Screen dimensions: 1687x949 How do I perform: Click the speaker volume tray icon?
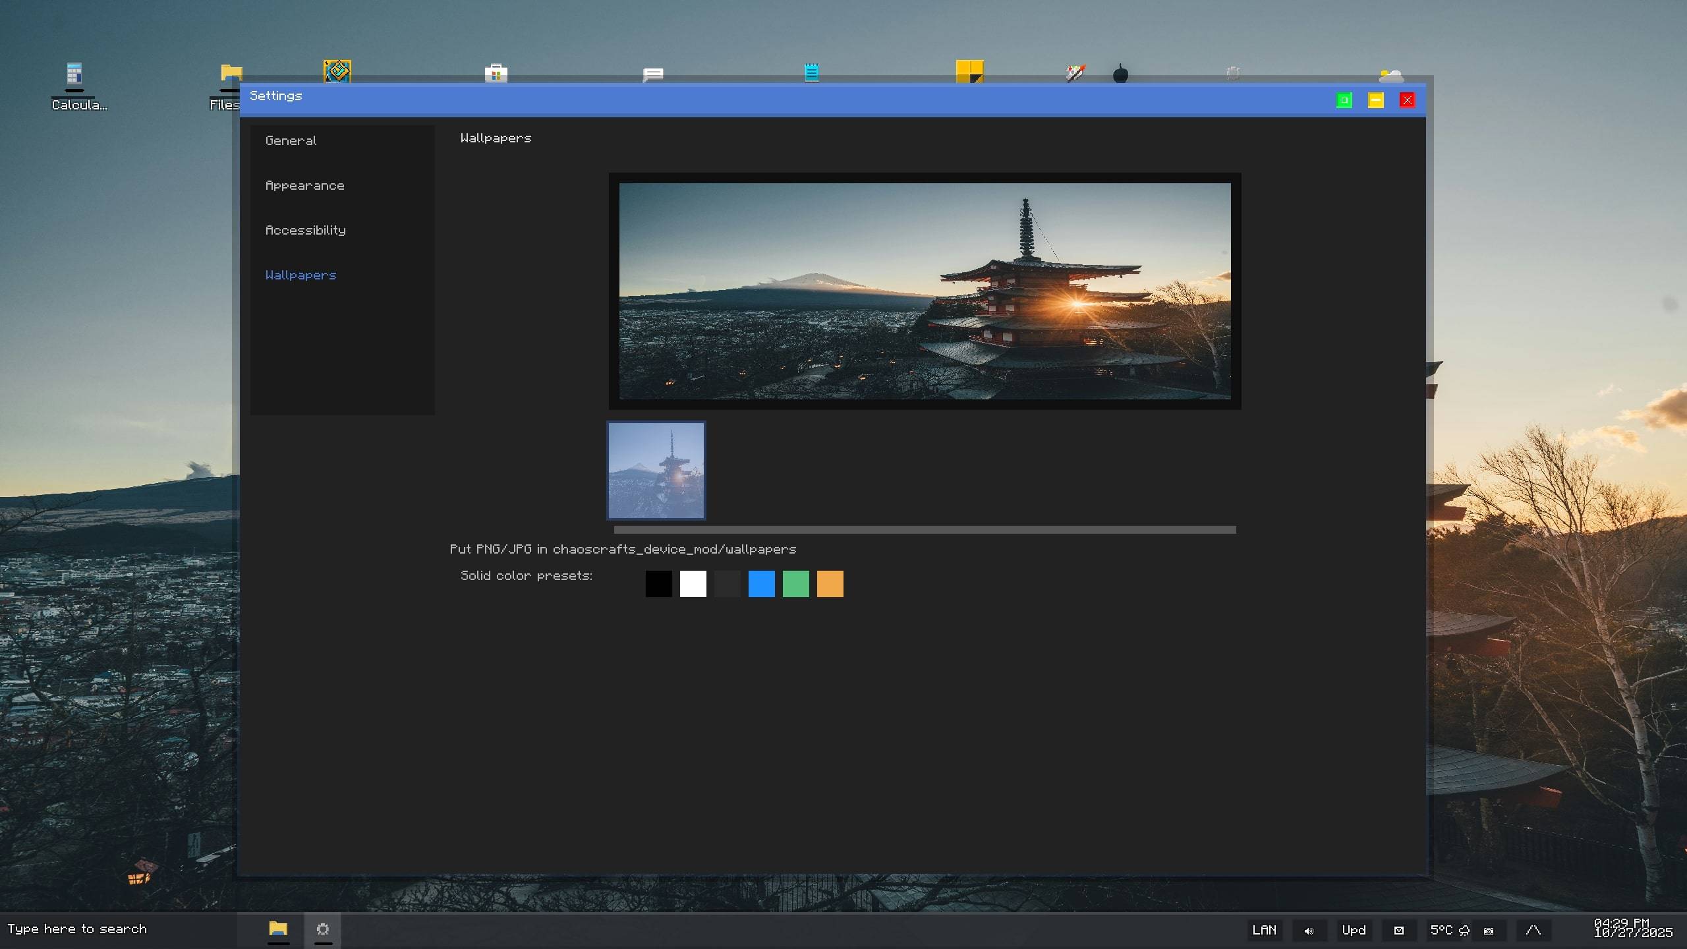pyautogui.click(x=1309, y=931)
